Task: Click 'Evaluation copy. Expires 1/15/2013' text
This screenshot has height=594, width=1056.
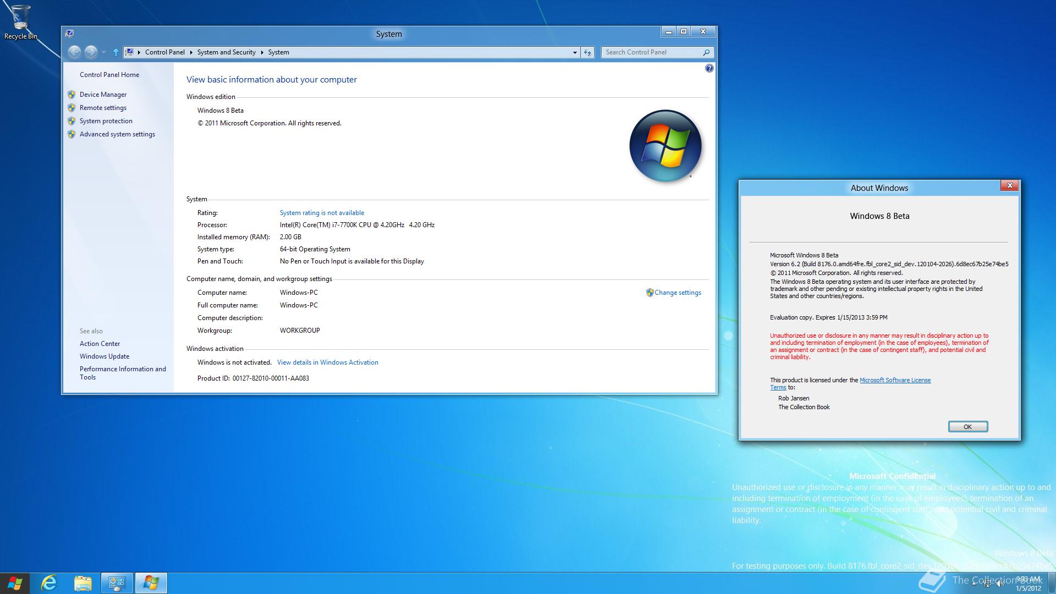Action: tap(828, 317)
